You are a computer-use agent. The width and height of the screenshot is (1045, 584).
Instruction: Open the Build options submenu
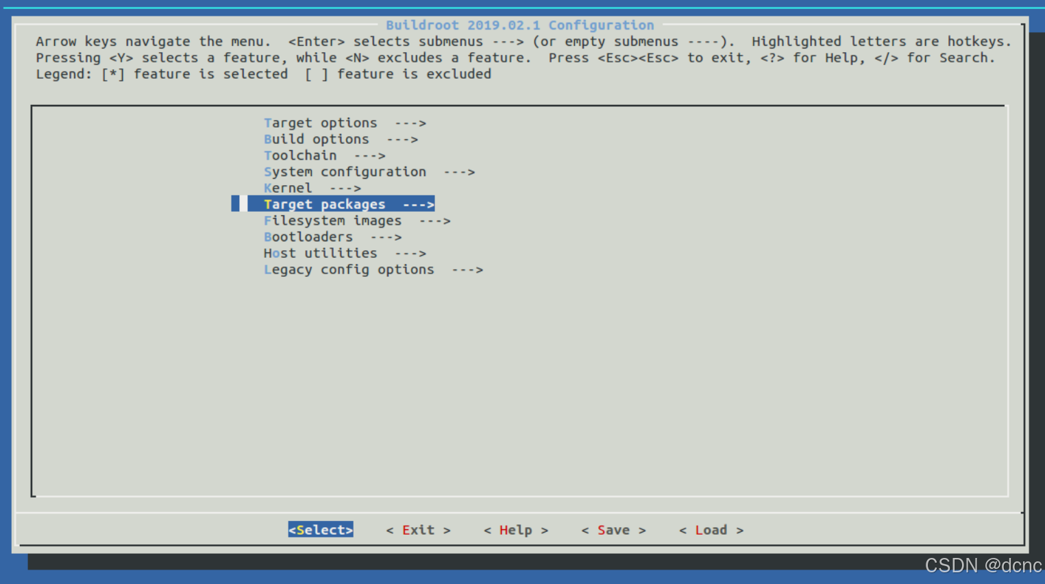[341, 139]
